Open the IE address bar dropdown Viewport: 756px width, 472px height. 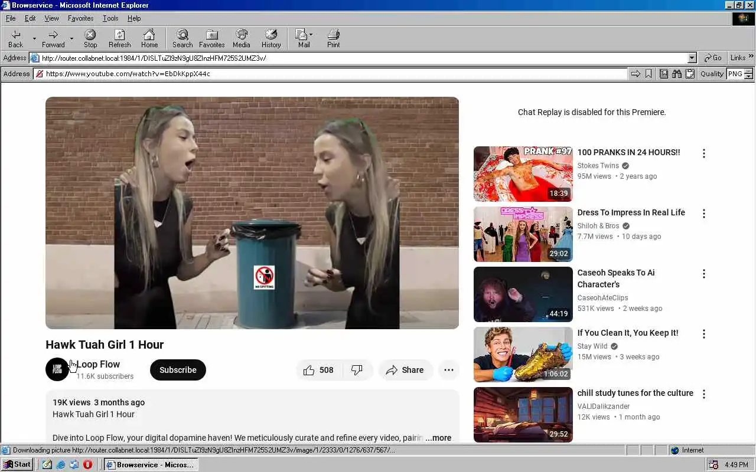692,58
